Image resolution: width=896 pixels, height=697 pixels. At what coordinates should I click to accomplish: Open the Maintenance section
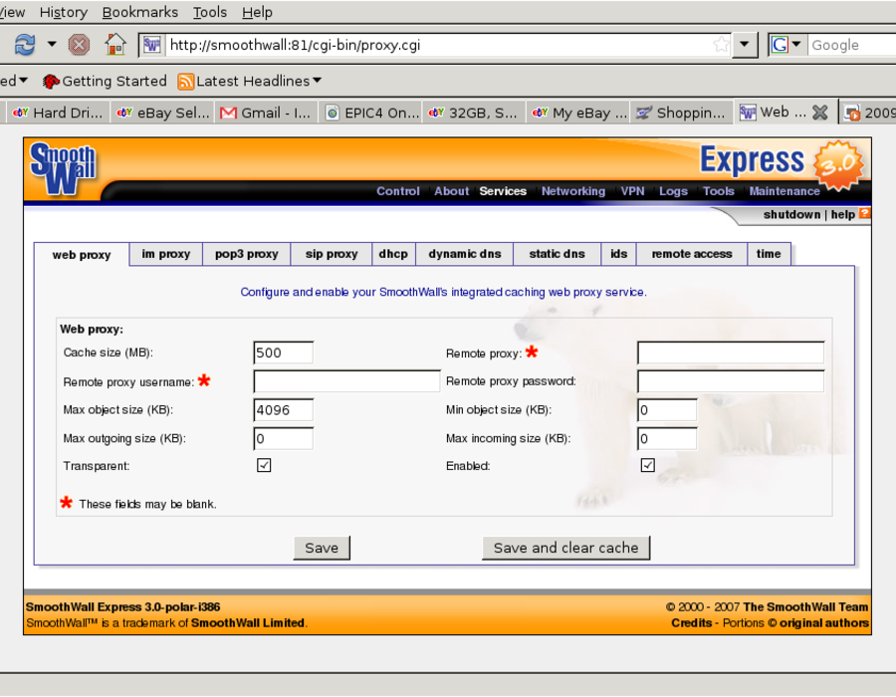click(x=784, y=191)
